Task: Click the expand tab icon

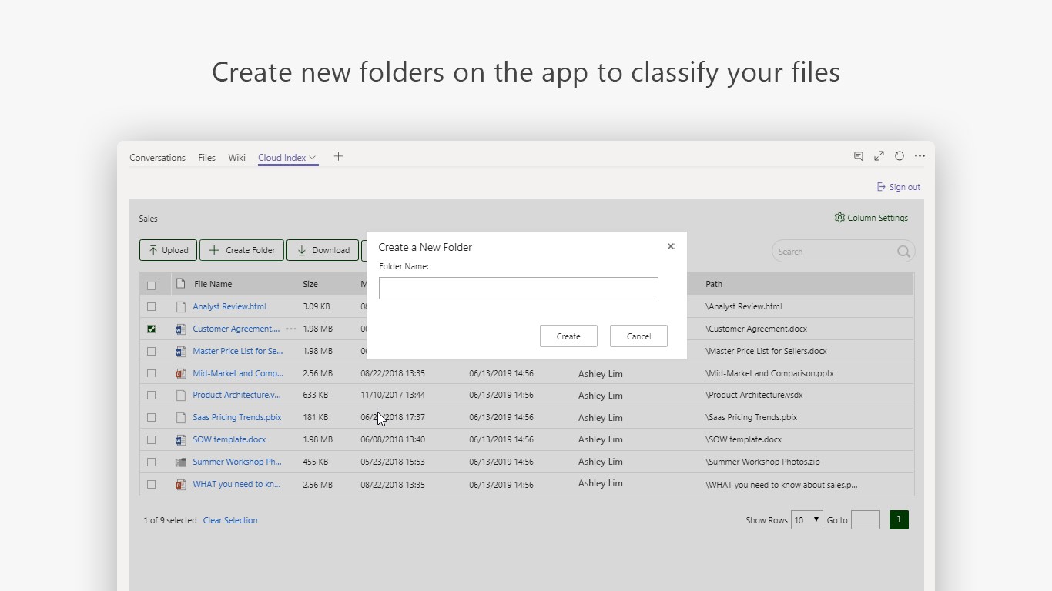Action: pos(879,156)
